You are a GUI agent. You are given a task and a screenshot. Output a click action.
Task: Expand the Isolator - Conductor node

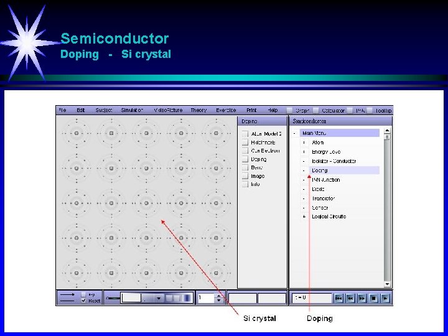304,161
